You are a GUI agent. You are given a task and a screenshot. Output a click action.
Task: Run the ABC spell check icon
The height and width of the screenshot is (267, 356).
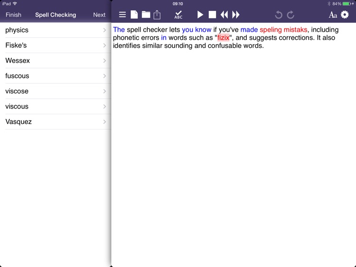178,15
